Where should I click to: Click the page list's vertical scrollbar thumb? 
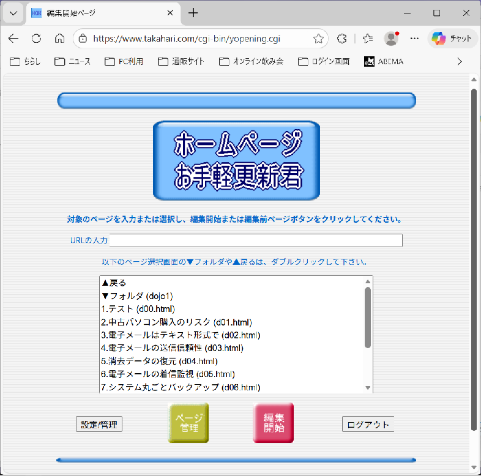point(368,317)
